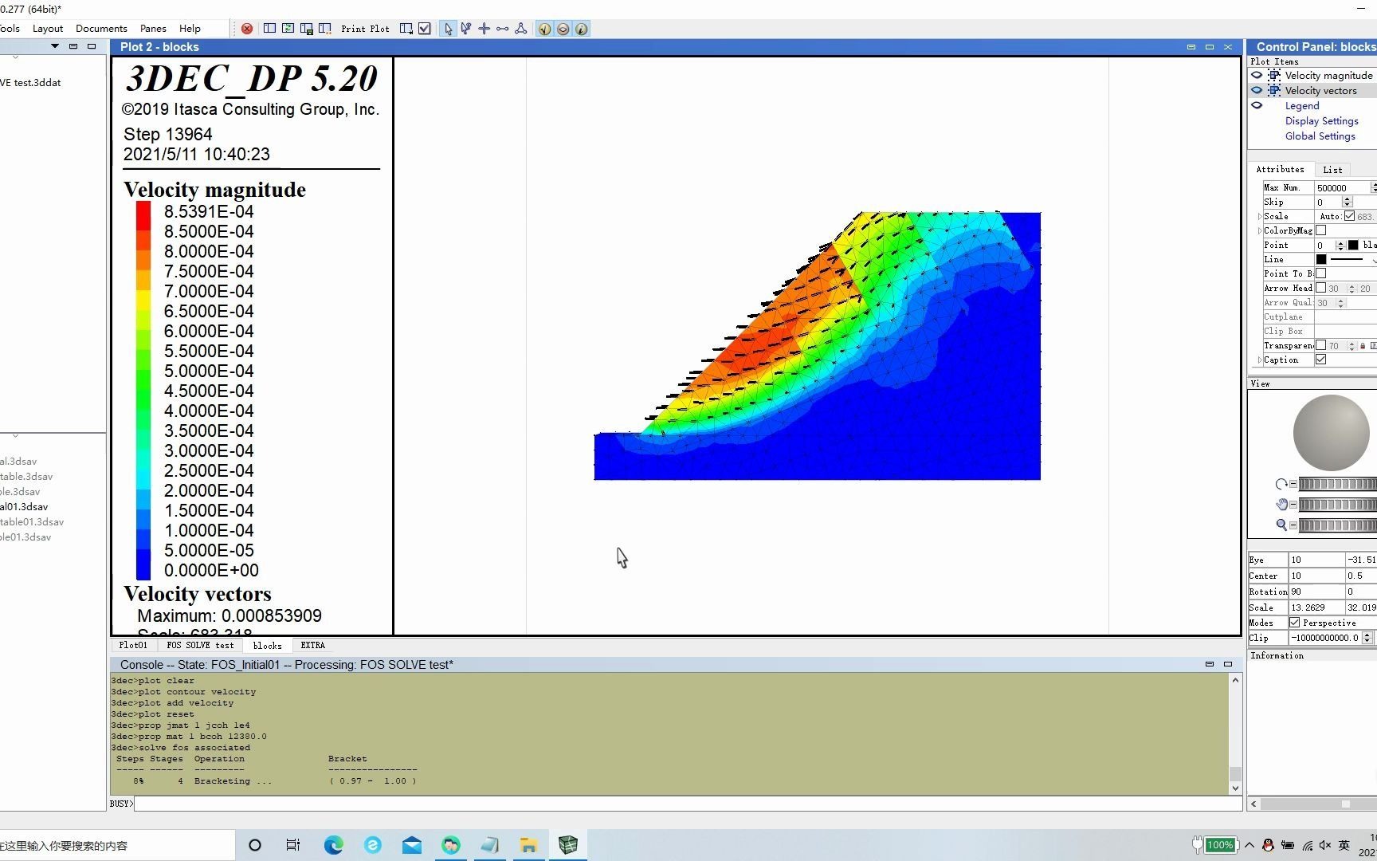
Task: Click the Print Plot button
Action: (x=365, y=29)
